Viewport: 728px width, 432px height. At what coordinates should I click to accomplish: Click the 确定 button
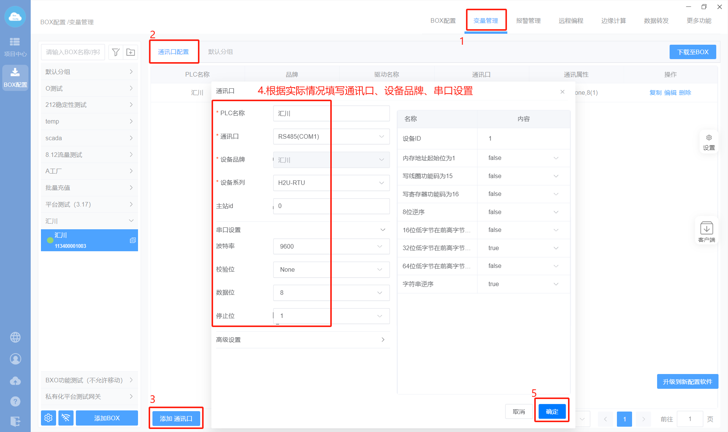[552, 411]
